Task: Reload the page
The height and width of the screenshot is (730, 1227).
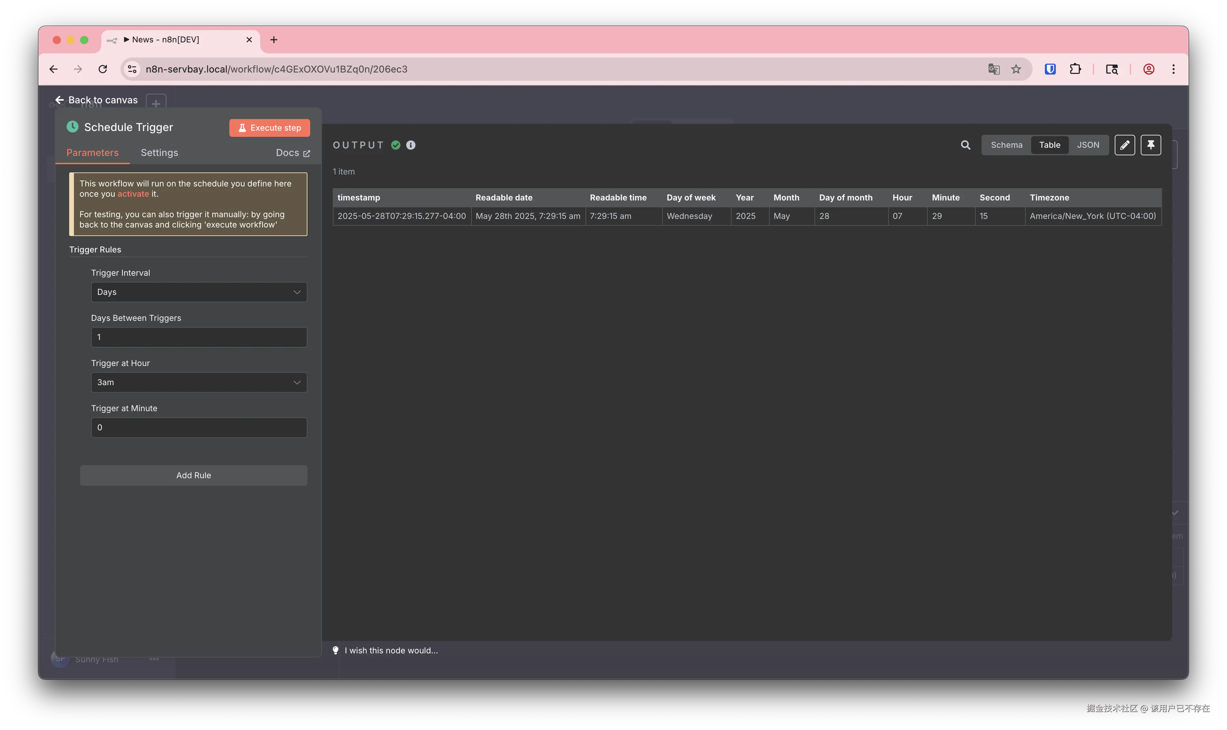Action: coord(102,69)
